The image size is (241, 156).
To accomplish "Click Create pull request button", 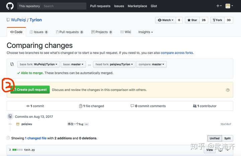I will [x=30, y=90].
